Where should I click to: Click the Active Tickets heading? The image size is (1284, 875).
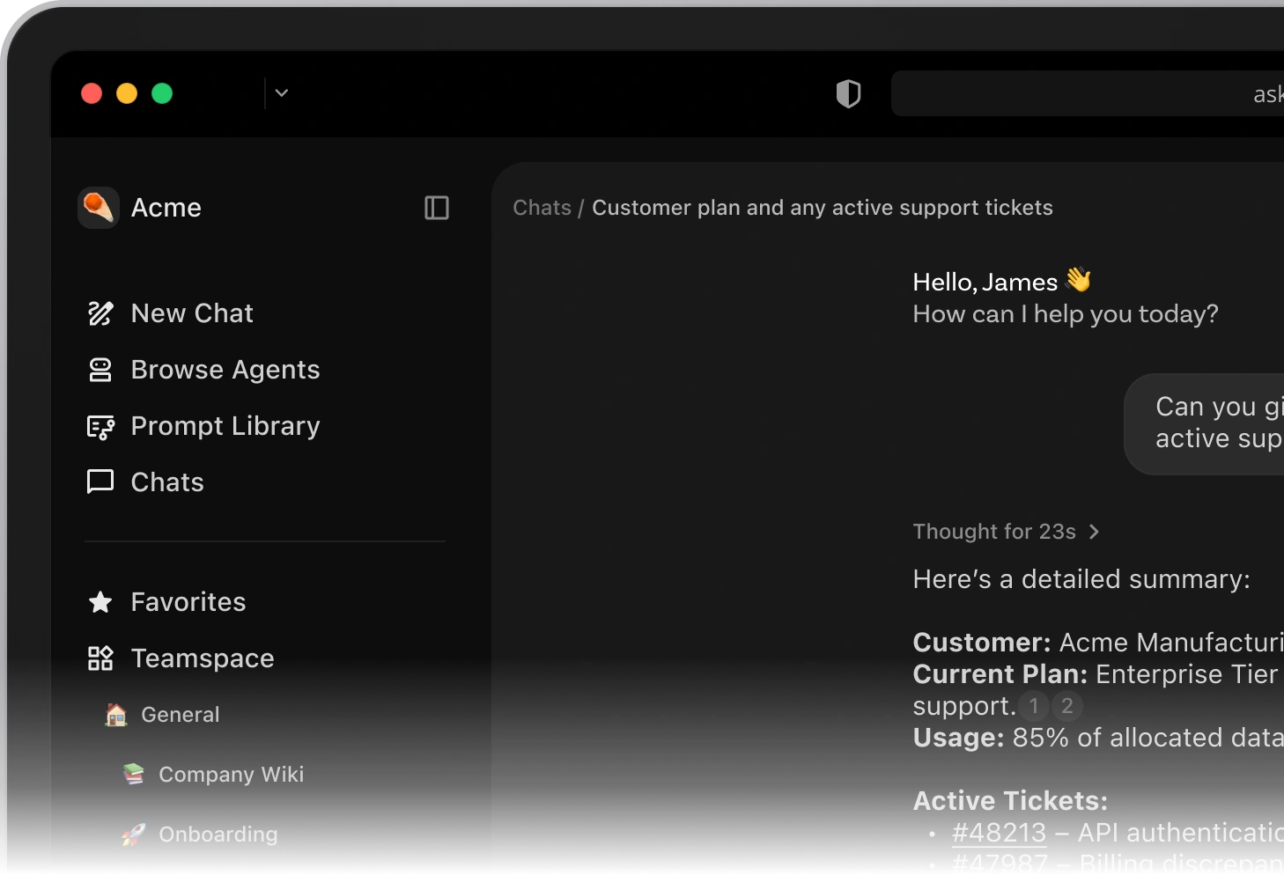(1010, 801)
